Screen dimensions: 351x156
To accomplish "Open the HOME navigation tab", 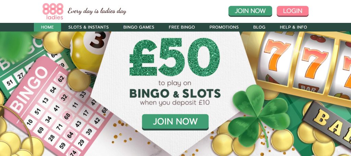I will pyautogui.click(x=47, y=27).
